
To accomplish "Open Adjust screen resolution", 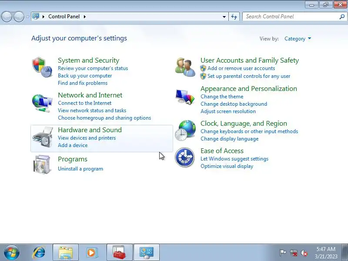I will 228,111.
